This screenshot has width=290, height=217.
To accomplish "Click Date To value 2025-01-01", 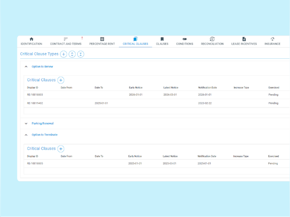I will [101, 103].
